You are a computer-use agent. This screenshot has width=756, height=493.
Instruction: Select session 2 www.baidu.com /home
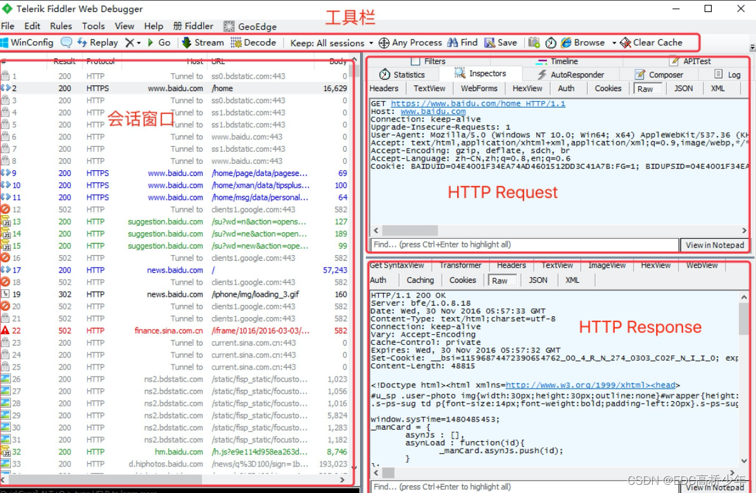(x=174, y=88)
